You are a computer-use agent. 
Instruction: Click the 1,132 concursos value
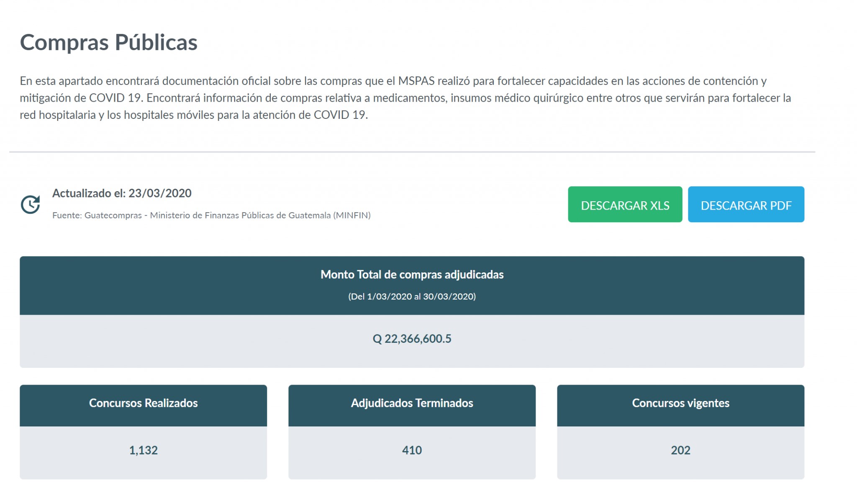click(x=143, y=450)
